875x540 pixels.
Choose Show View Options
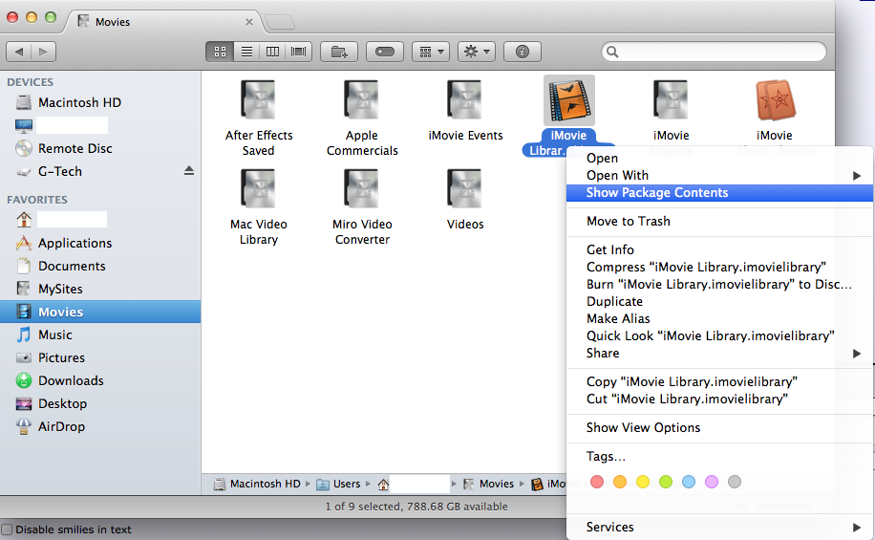pyautogui.click(x=719, y=428)
